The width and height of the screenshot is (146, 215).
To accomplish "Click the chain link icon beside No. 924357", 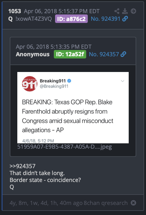I will [123, 54].
